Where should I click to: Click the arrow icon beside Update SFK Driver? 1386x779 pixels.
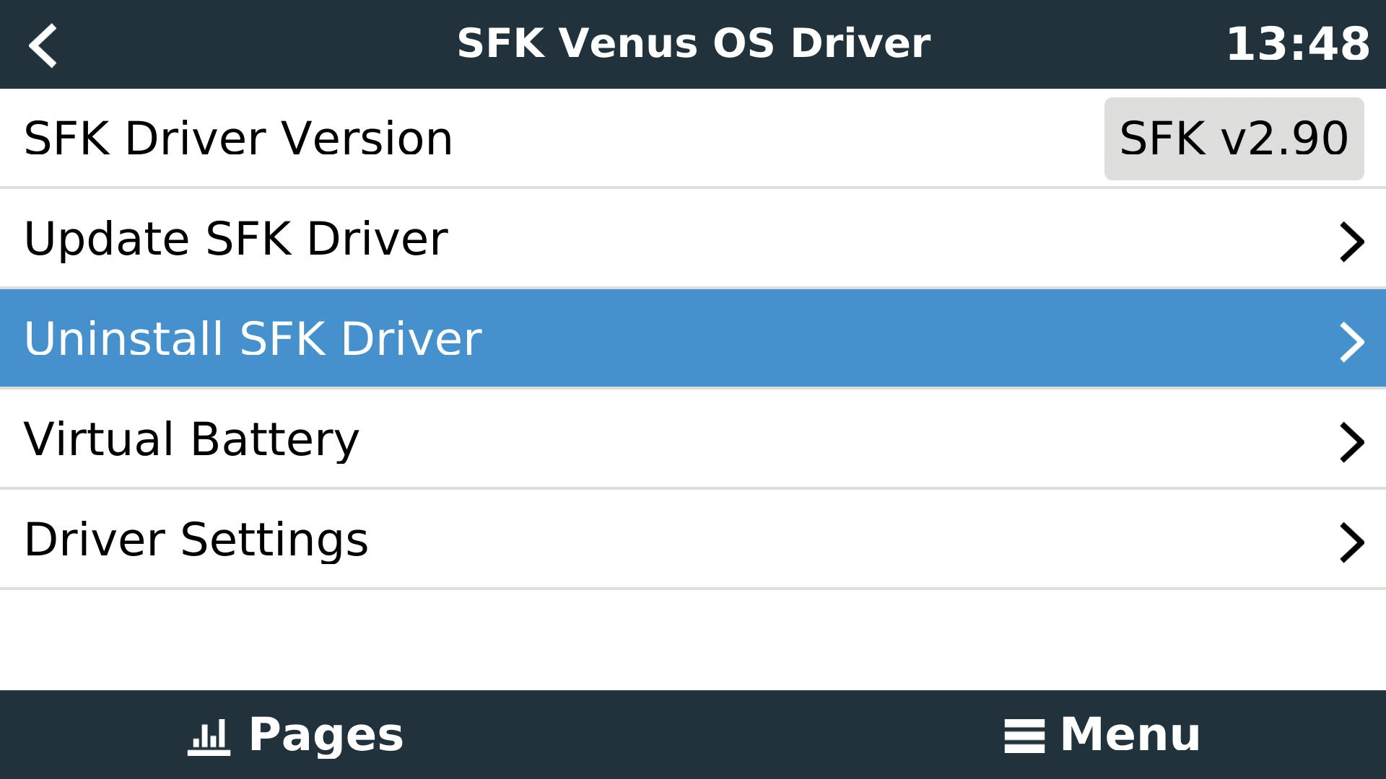click(x=1351, y=241)
